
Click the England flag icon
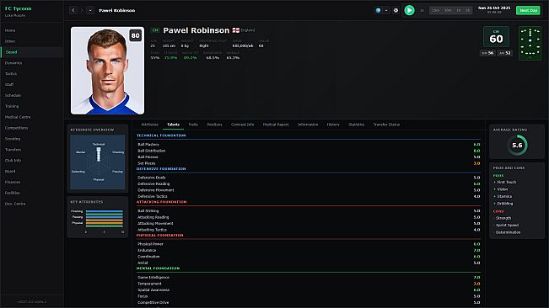click(236, 30)
